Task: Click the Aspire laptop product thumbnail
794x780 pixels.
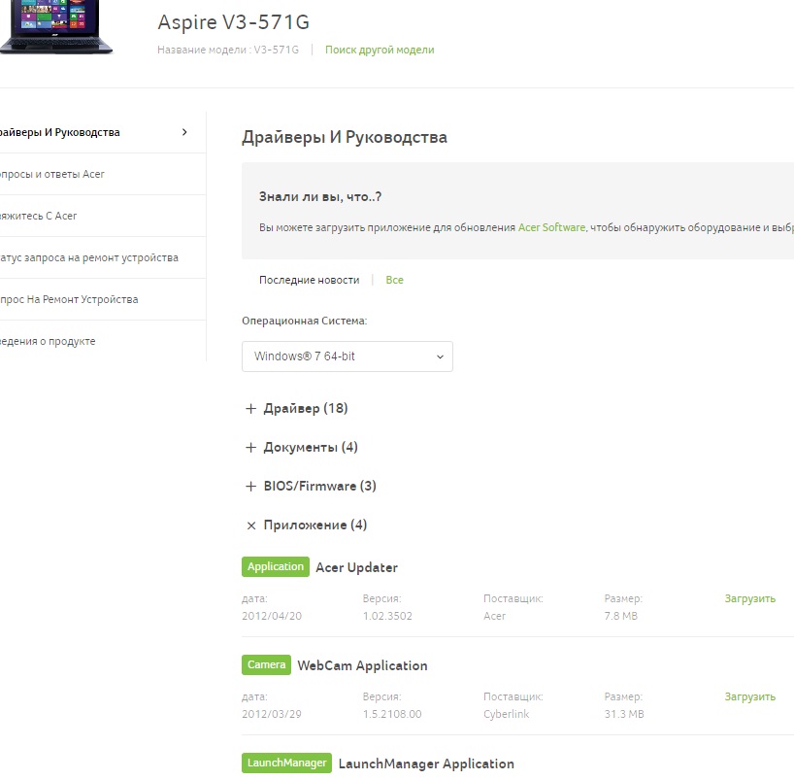Action: (56, 26)
